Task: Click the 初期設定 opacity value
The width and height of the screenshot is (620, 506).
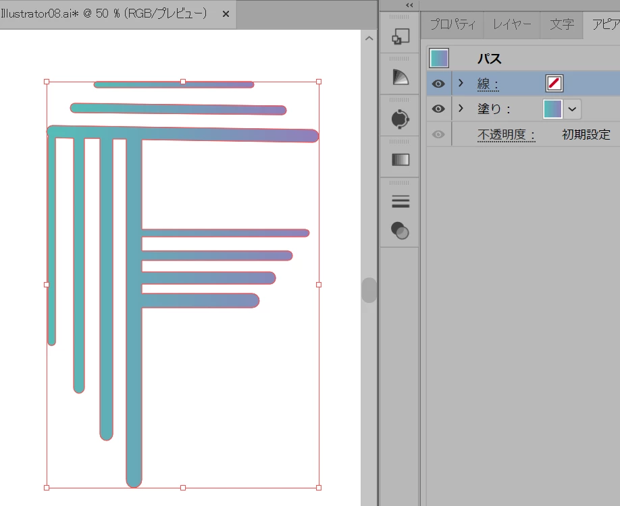Action: pos(586,135)
